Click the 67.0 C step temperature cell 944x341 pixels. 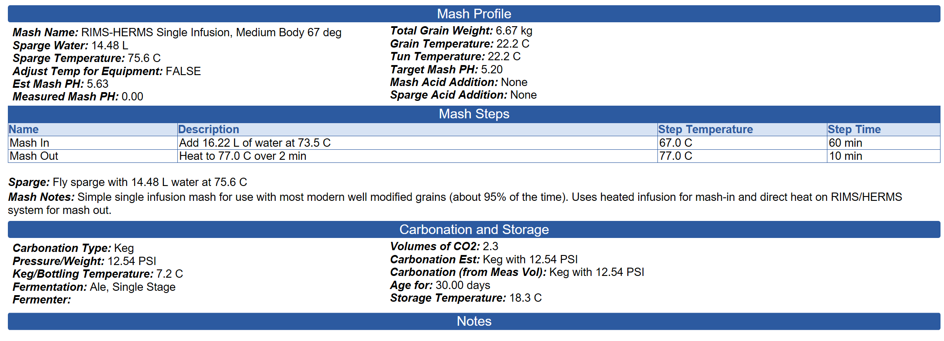click(x=742, y=143)
